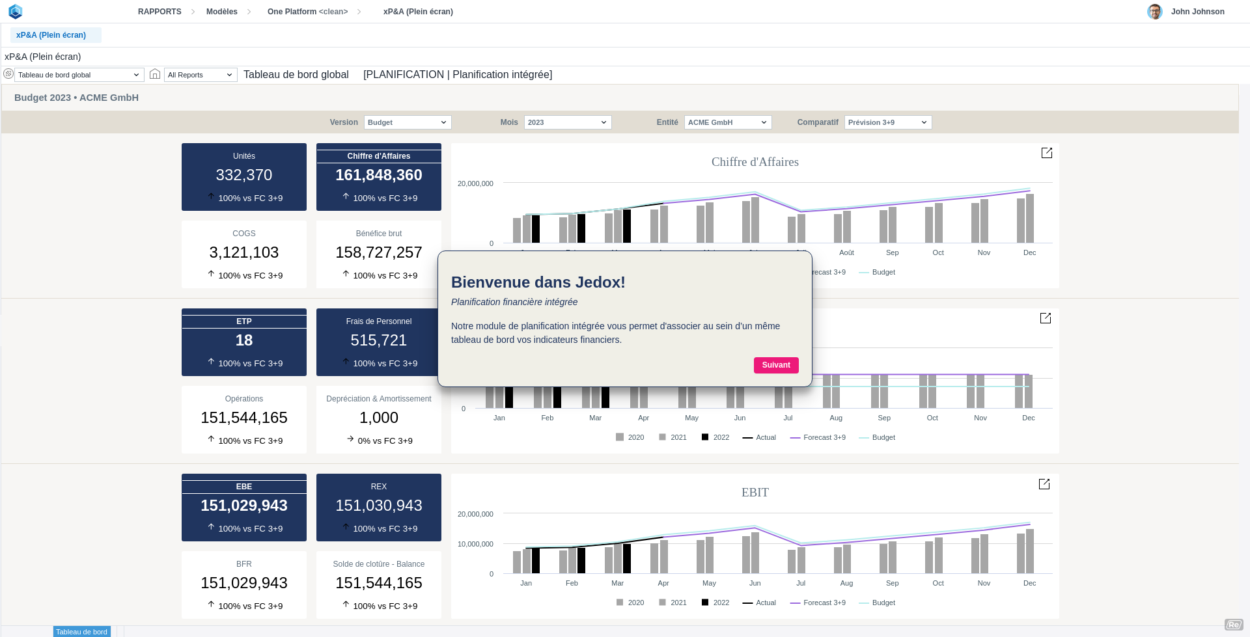This screenshot has width=1250, height=637.
Task: Click the 2022 legend swatch in EBIT chart
Action: (704, 603)
